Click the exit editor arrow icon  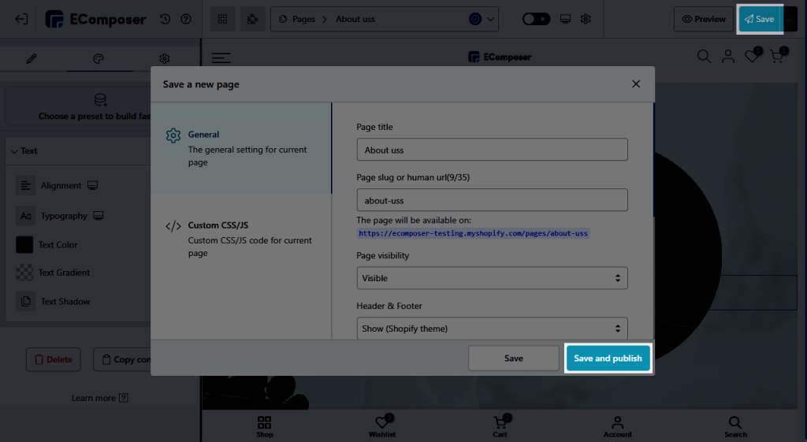point(21,19)
